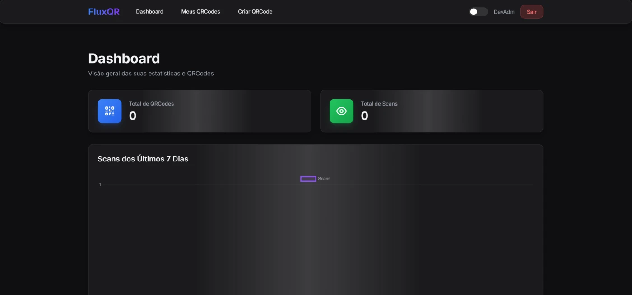Toggle the Scans legend label in chart
632x295 pixels.
(324, 179)
